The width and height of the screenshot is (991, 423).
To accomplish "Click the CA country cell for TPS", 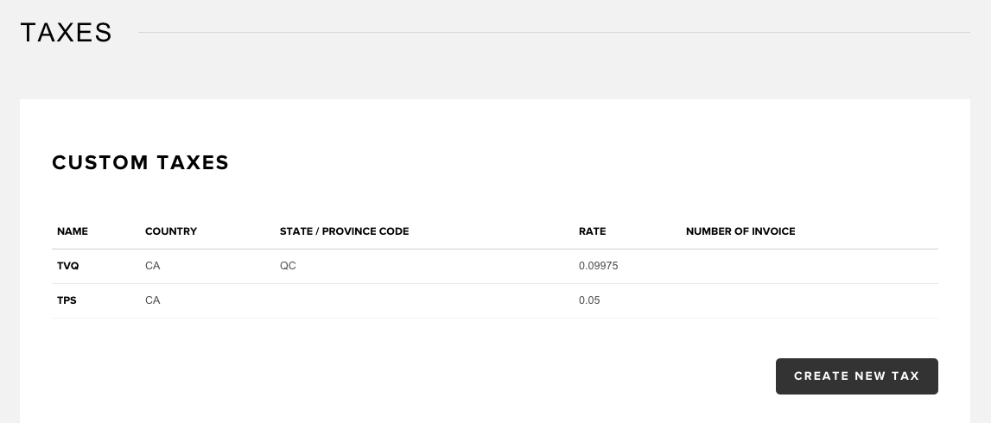I will [152, 300].
